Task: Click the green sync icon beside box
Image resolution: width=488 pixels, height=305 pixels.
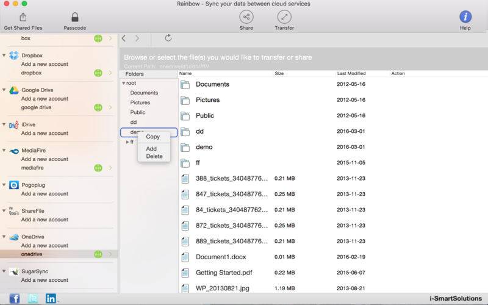Action: (x=98, y=38)
